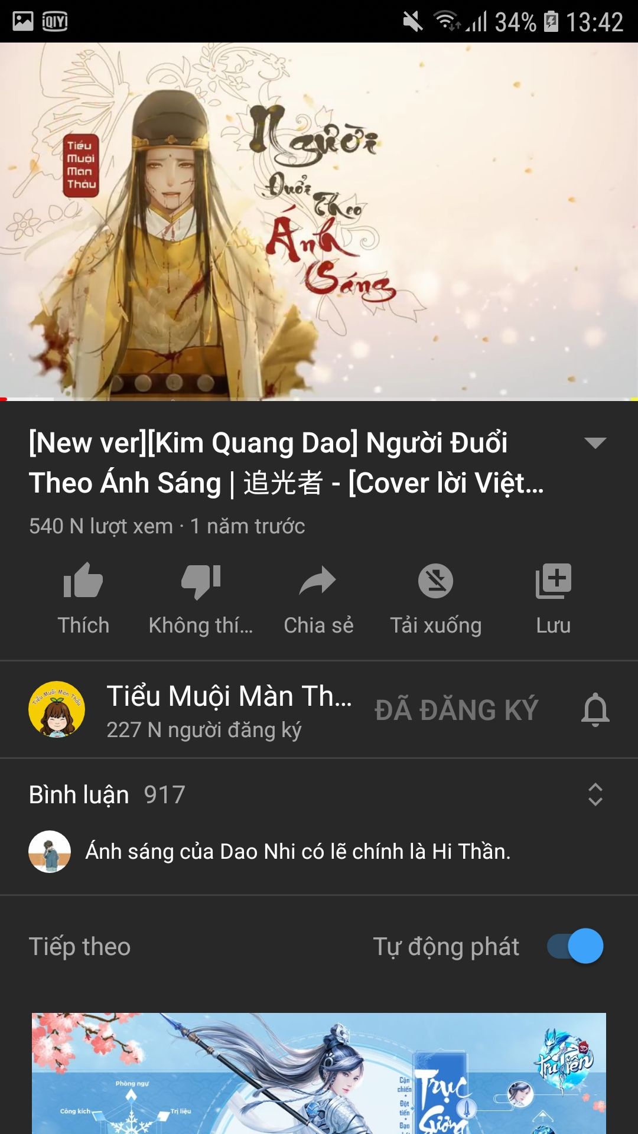Save video with the Lưu icon
638x1134 pixels.
554,581
